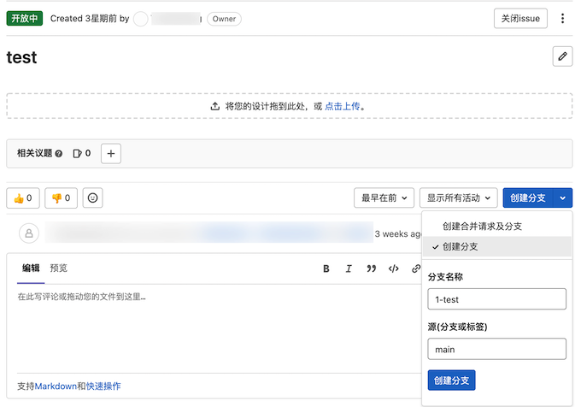Toggle the caret next to 创建分支
Screen dimensions: 581x407
[x=562, y=198]
